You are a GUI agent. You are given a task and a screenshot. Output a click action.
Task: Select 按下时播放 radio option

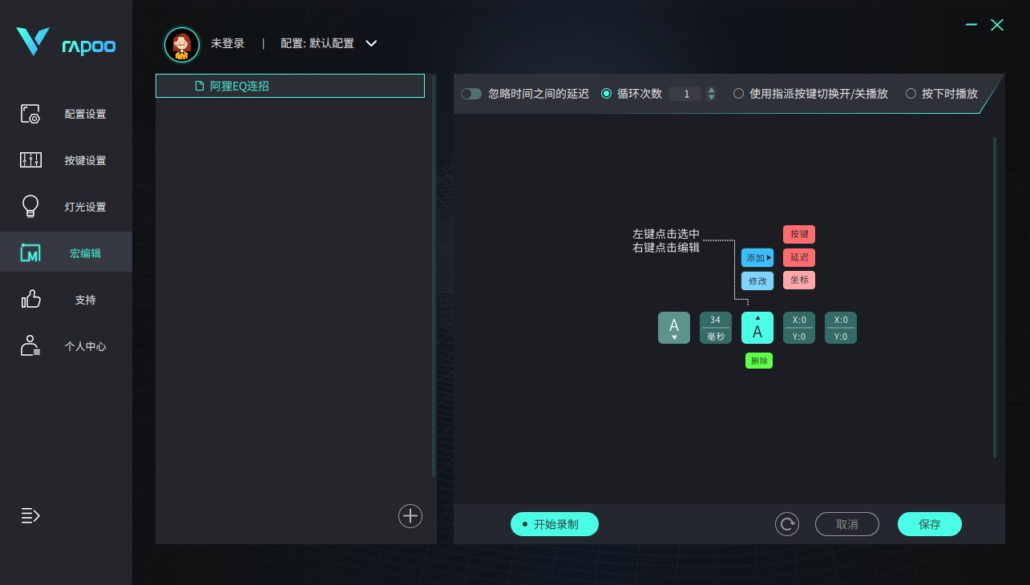click(x=911, y=94)
